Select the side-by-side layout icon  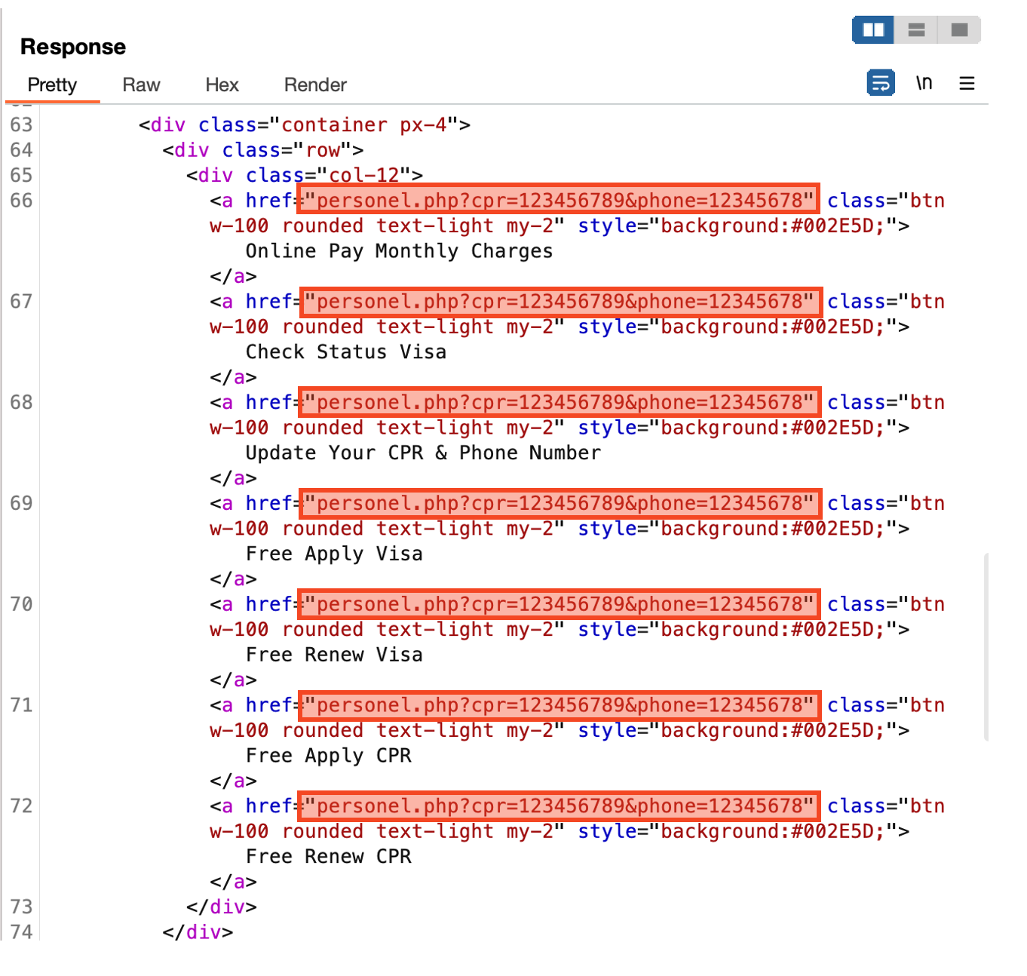873,30
